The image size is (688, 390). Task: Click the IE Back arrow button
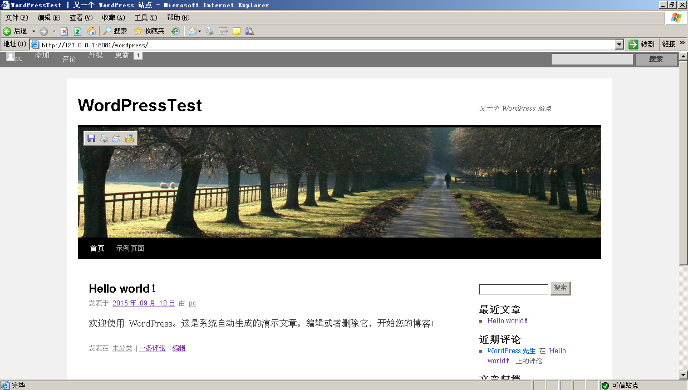click(x=7, y=31)
